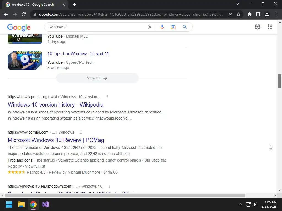
Task: Click the scroll up arrow
Action: click(x=280, y=22)
